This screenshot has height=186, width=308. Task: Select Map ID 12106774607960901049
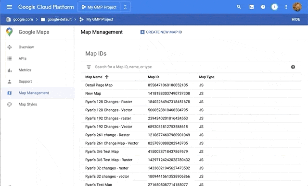click(169, 135)
